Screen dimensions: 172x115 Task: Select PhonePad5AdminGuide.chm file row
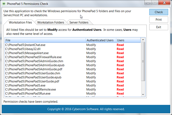(73, 61)
